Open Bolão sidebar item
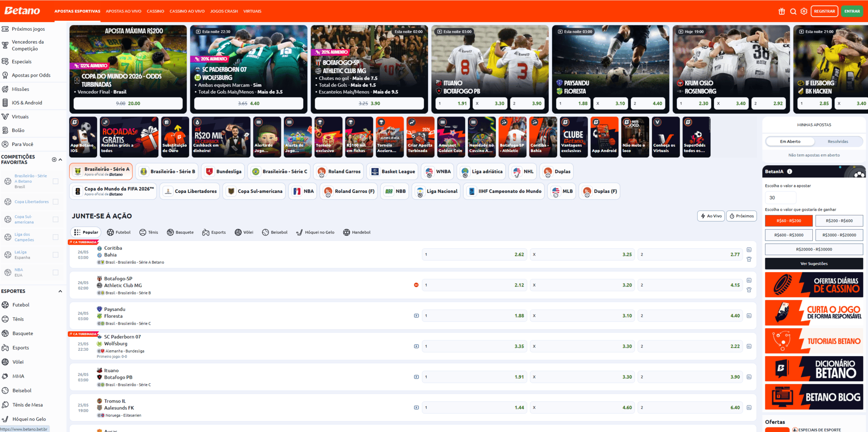Image resolution: width=868 pixels, height=432 pixels. point(18,130)
